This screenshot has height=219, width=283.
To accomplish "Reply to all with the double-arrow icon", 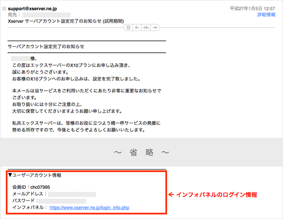I will point(146,27).
